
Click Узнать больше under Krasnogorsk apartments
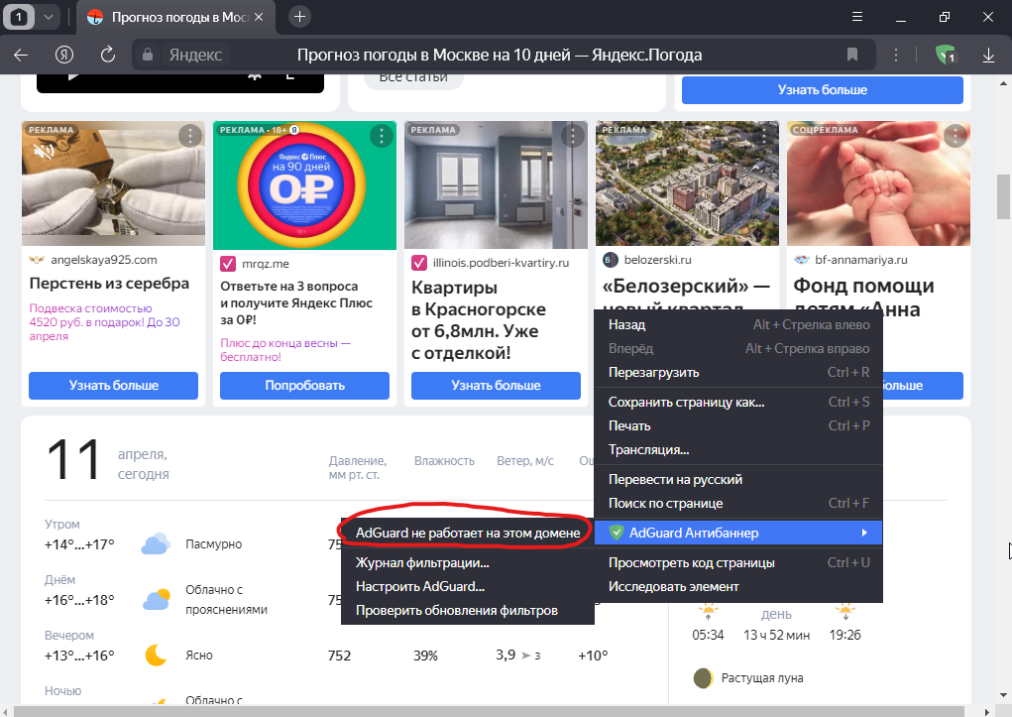coord(496,386)
